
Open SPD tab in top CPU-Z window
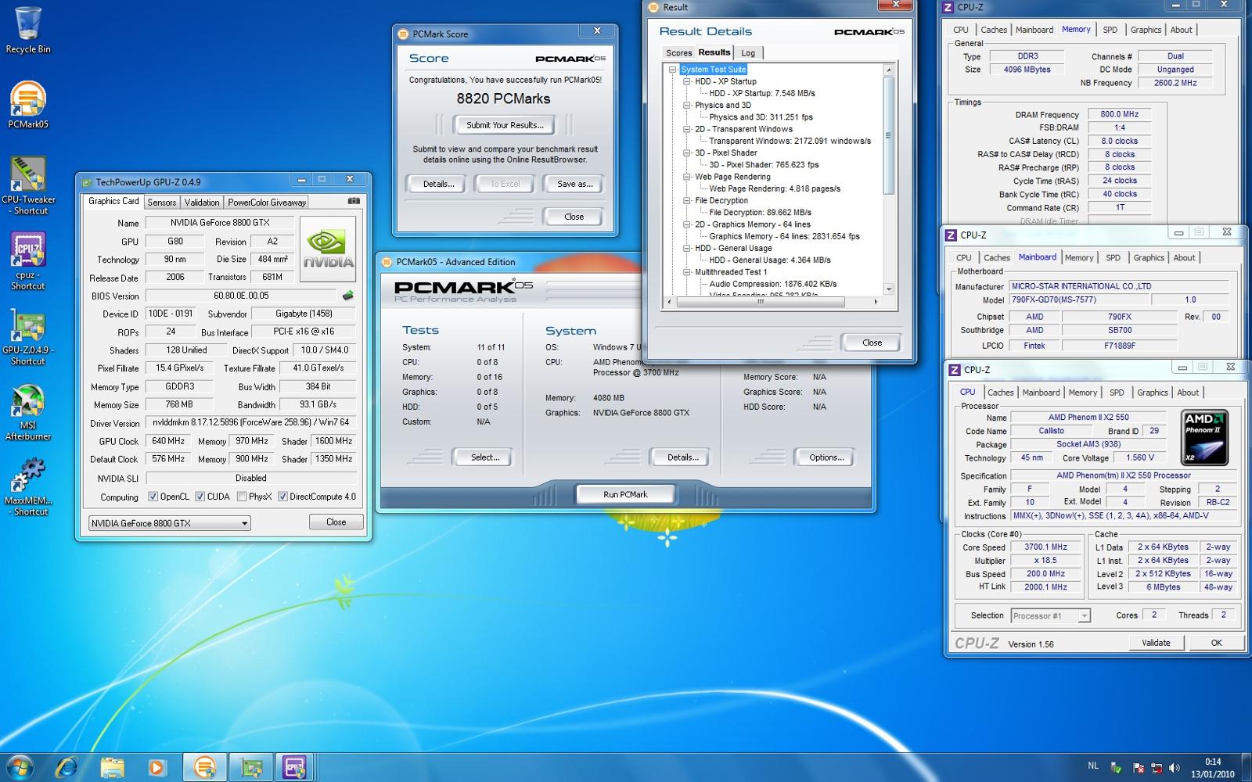pos(1110,30)
